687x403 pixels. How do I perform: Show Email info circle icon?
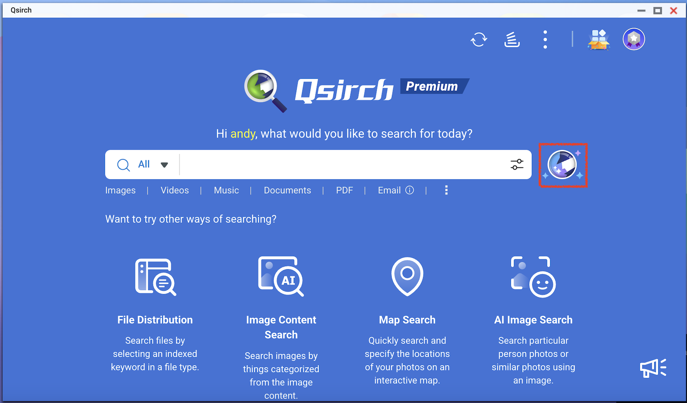(409, 190)
